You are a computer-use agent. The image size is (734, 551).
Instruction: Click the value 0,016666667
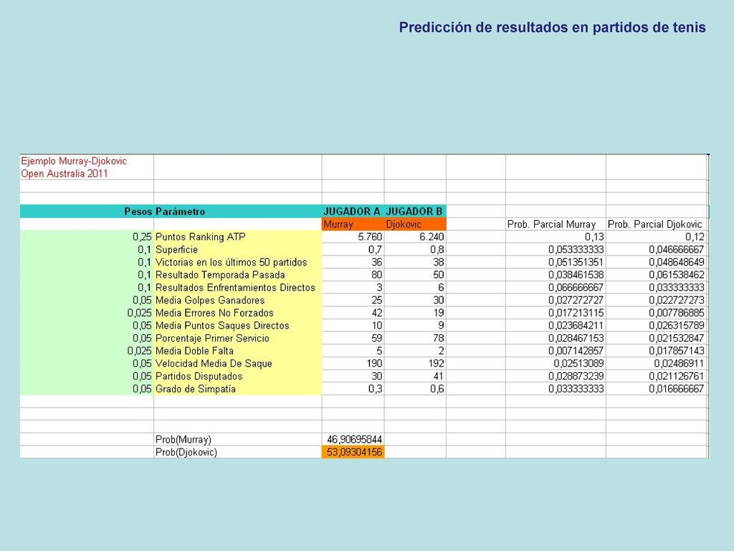pyautogui.click(x=677, y=388)
